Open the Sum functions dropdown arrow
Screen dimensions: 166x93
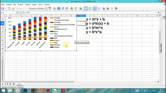(x=26, y=13)
